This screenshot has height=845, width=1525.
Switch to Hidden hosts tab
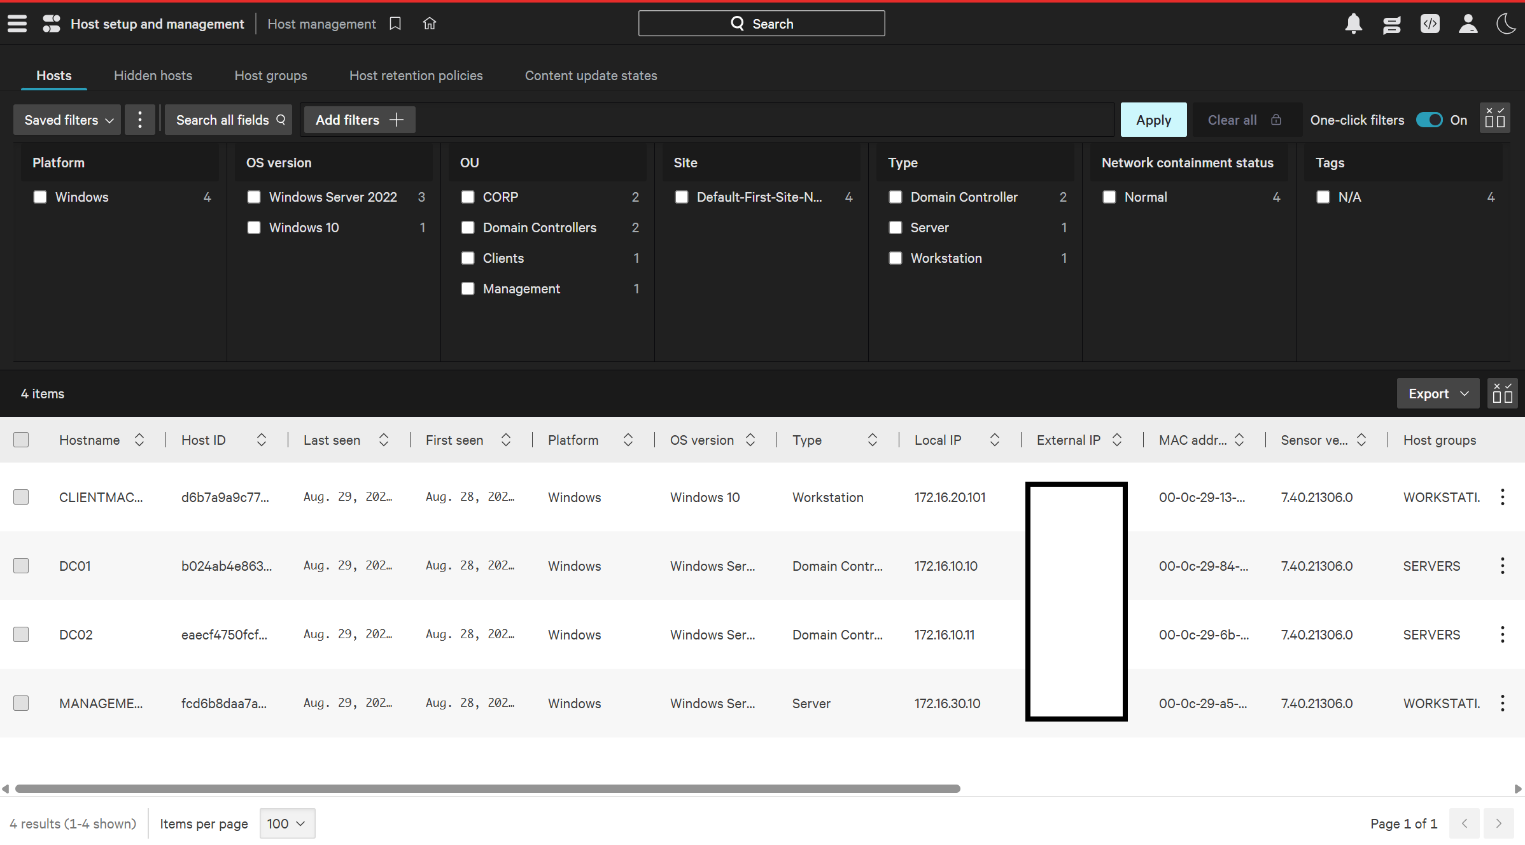click(x=153, y=76)
